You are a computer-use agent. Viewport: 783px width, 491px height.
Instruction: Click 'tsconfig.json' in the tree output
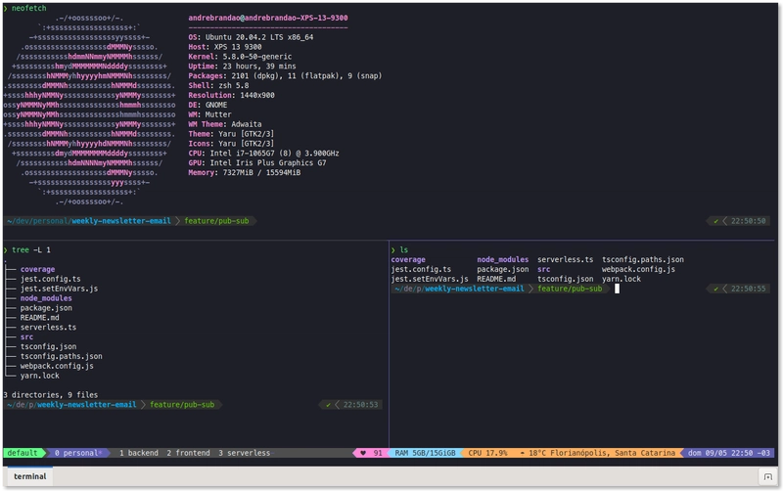[48, 346]
